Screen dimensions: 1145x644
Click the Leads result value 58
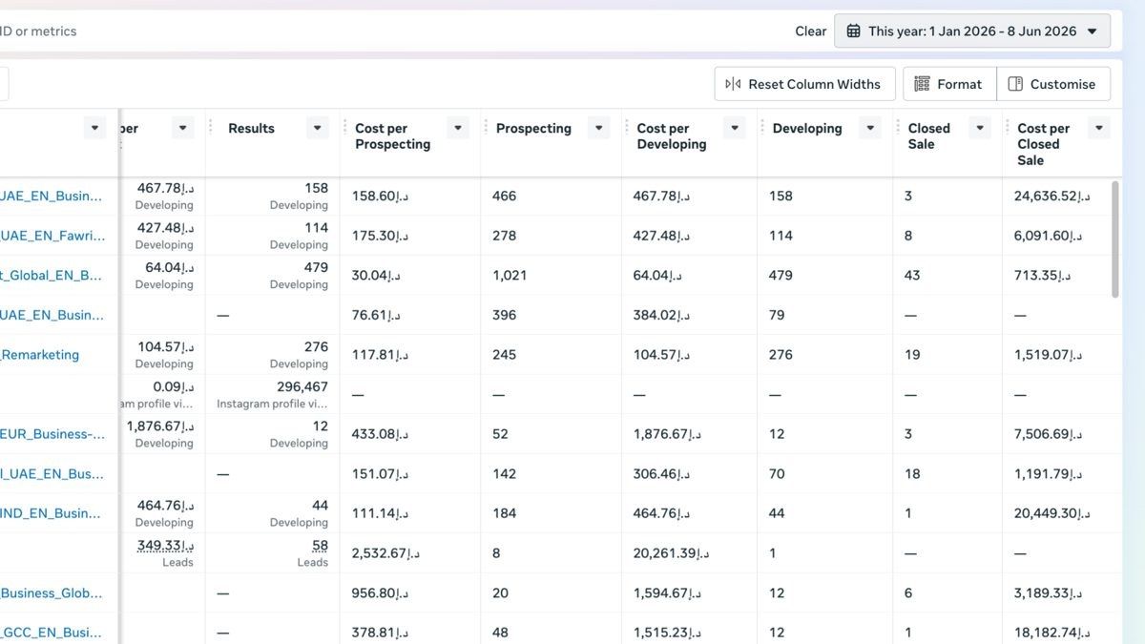(320, 546)
